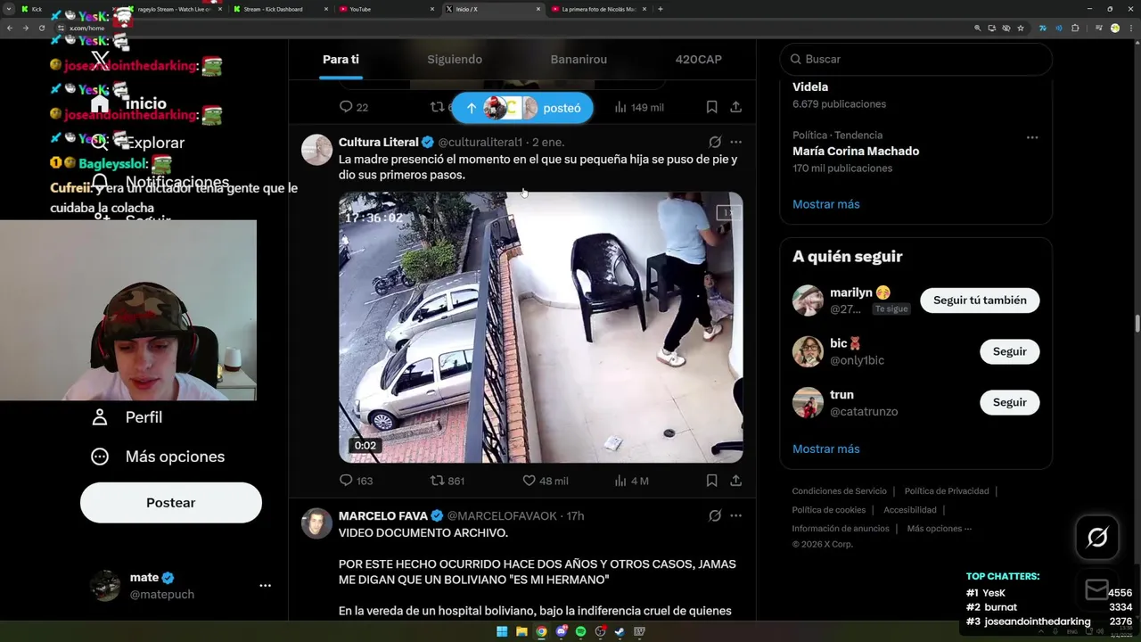Viewport: 1141px width, 642px height.
Task: Reply to the top post with 22 comments
Action: coord(354,107)
